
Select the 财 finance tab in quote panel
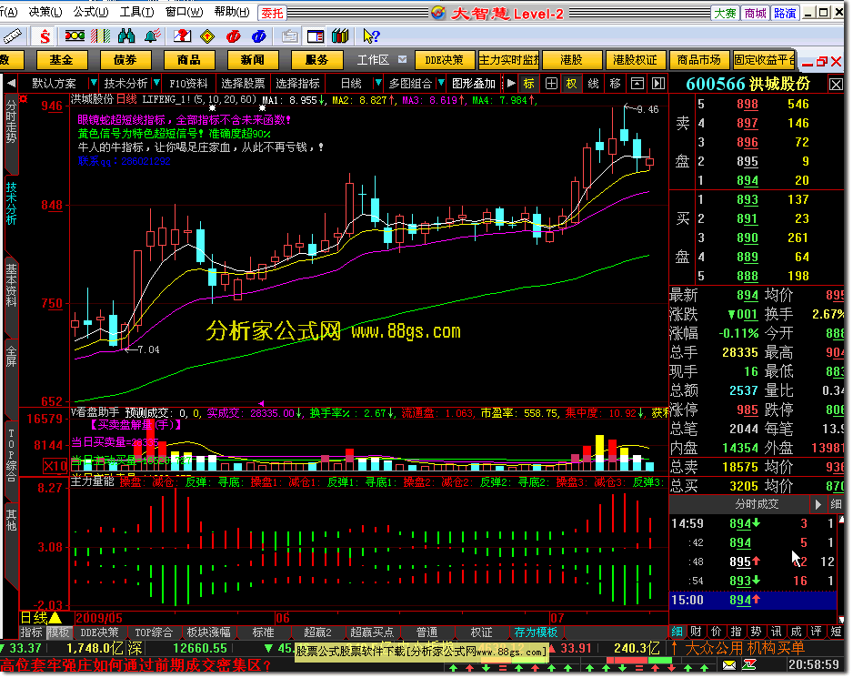[x=697, y=632]
